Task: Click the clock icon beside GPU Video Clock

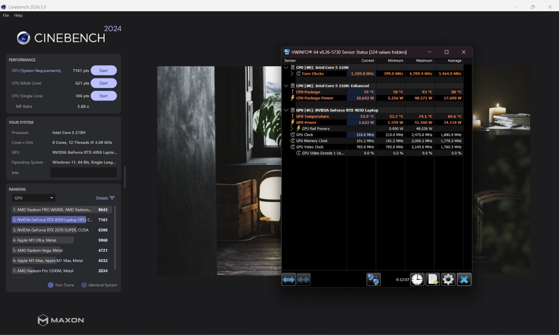Action: (x=293, y=147)
